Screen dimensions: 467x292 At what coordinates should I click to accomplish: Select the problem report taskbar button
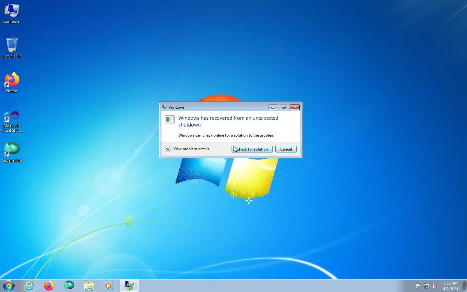[129, 286]
